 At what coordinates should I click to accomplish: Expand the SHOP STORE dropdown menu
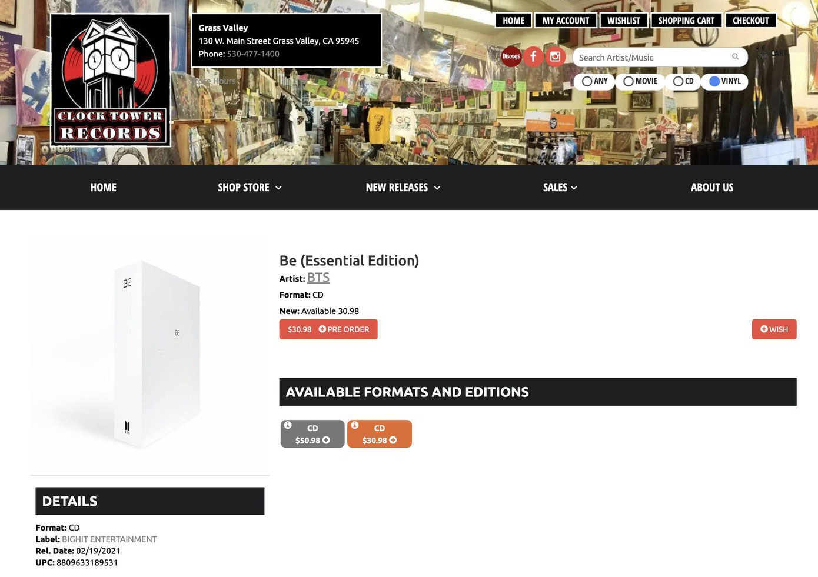[250, 187]
